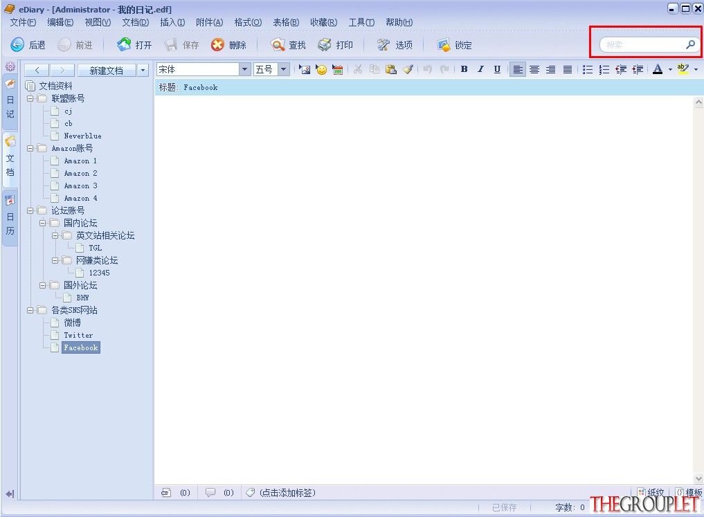Insert a smiley emoticon
Viewport: 704px width, 517px height.
click(x=321, y=69)
